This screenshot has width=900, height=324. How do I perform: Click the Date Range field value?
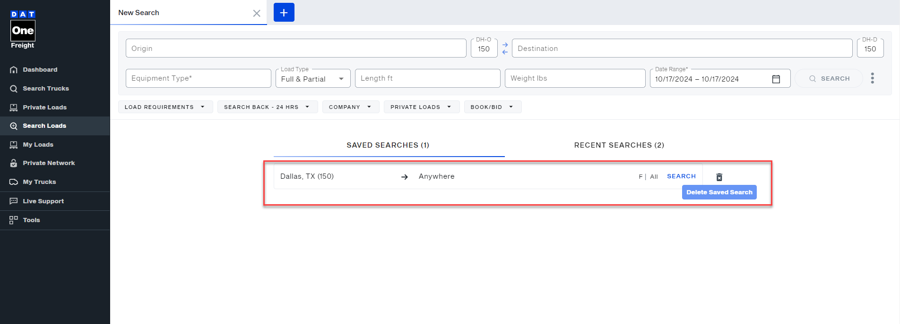697,79
